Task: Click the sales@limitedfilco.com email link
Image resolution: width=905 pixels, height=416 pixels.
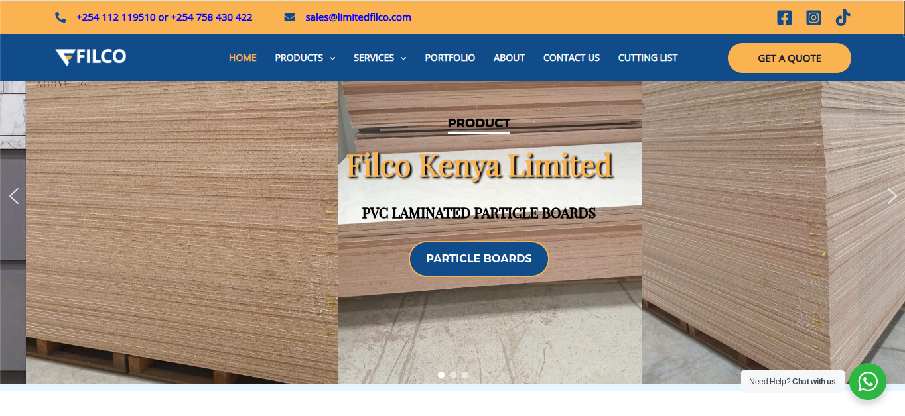Action: [358, 17]
